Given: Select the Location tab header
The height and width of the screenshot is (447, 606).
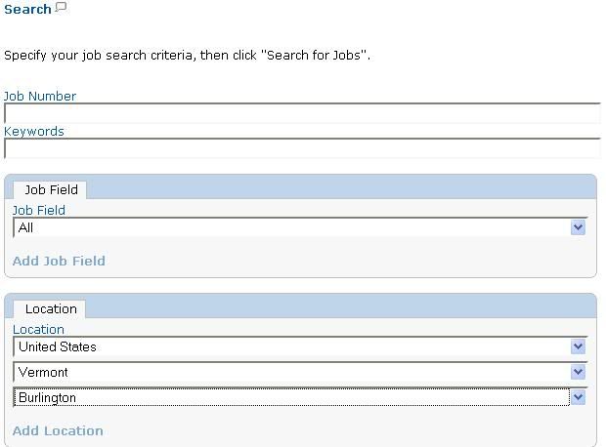Looking at the screenshot, I should 50,309.
